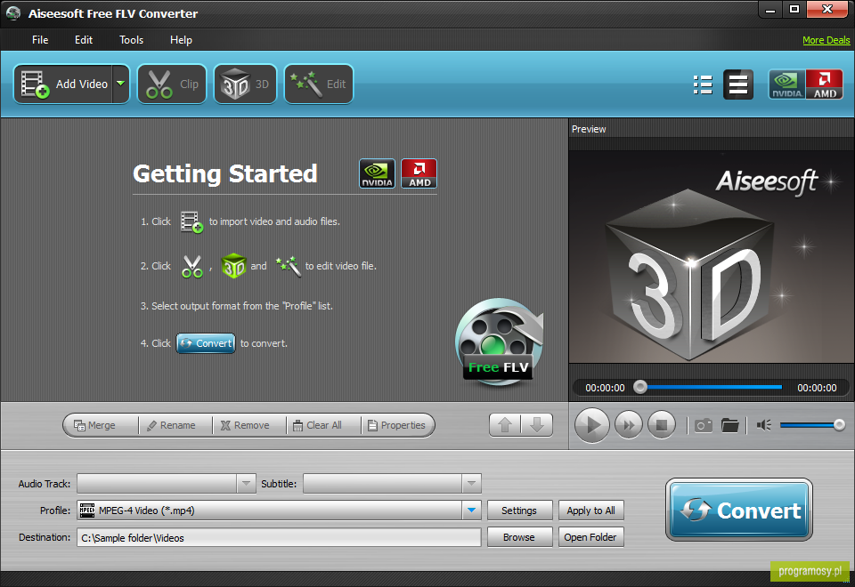Screen dimensions: 855x587
Task: Open the Clip scissors tool
Action: coord(172,84)
